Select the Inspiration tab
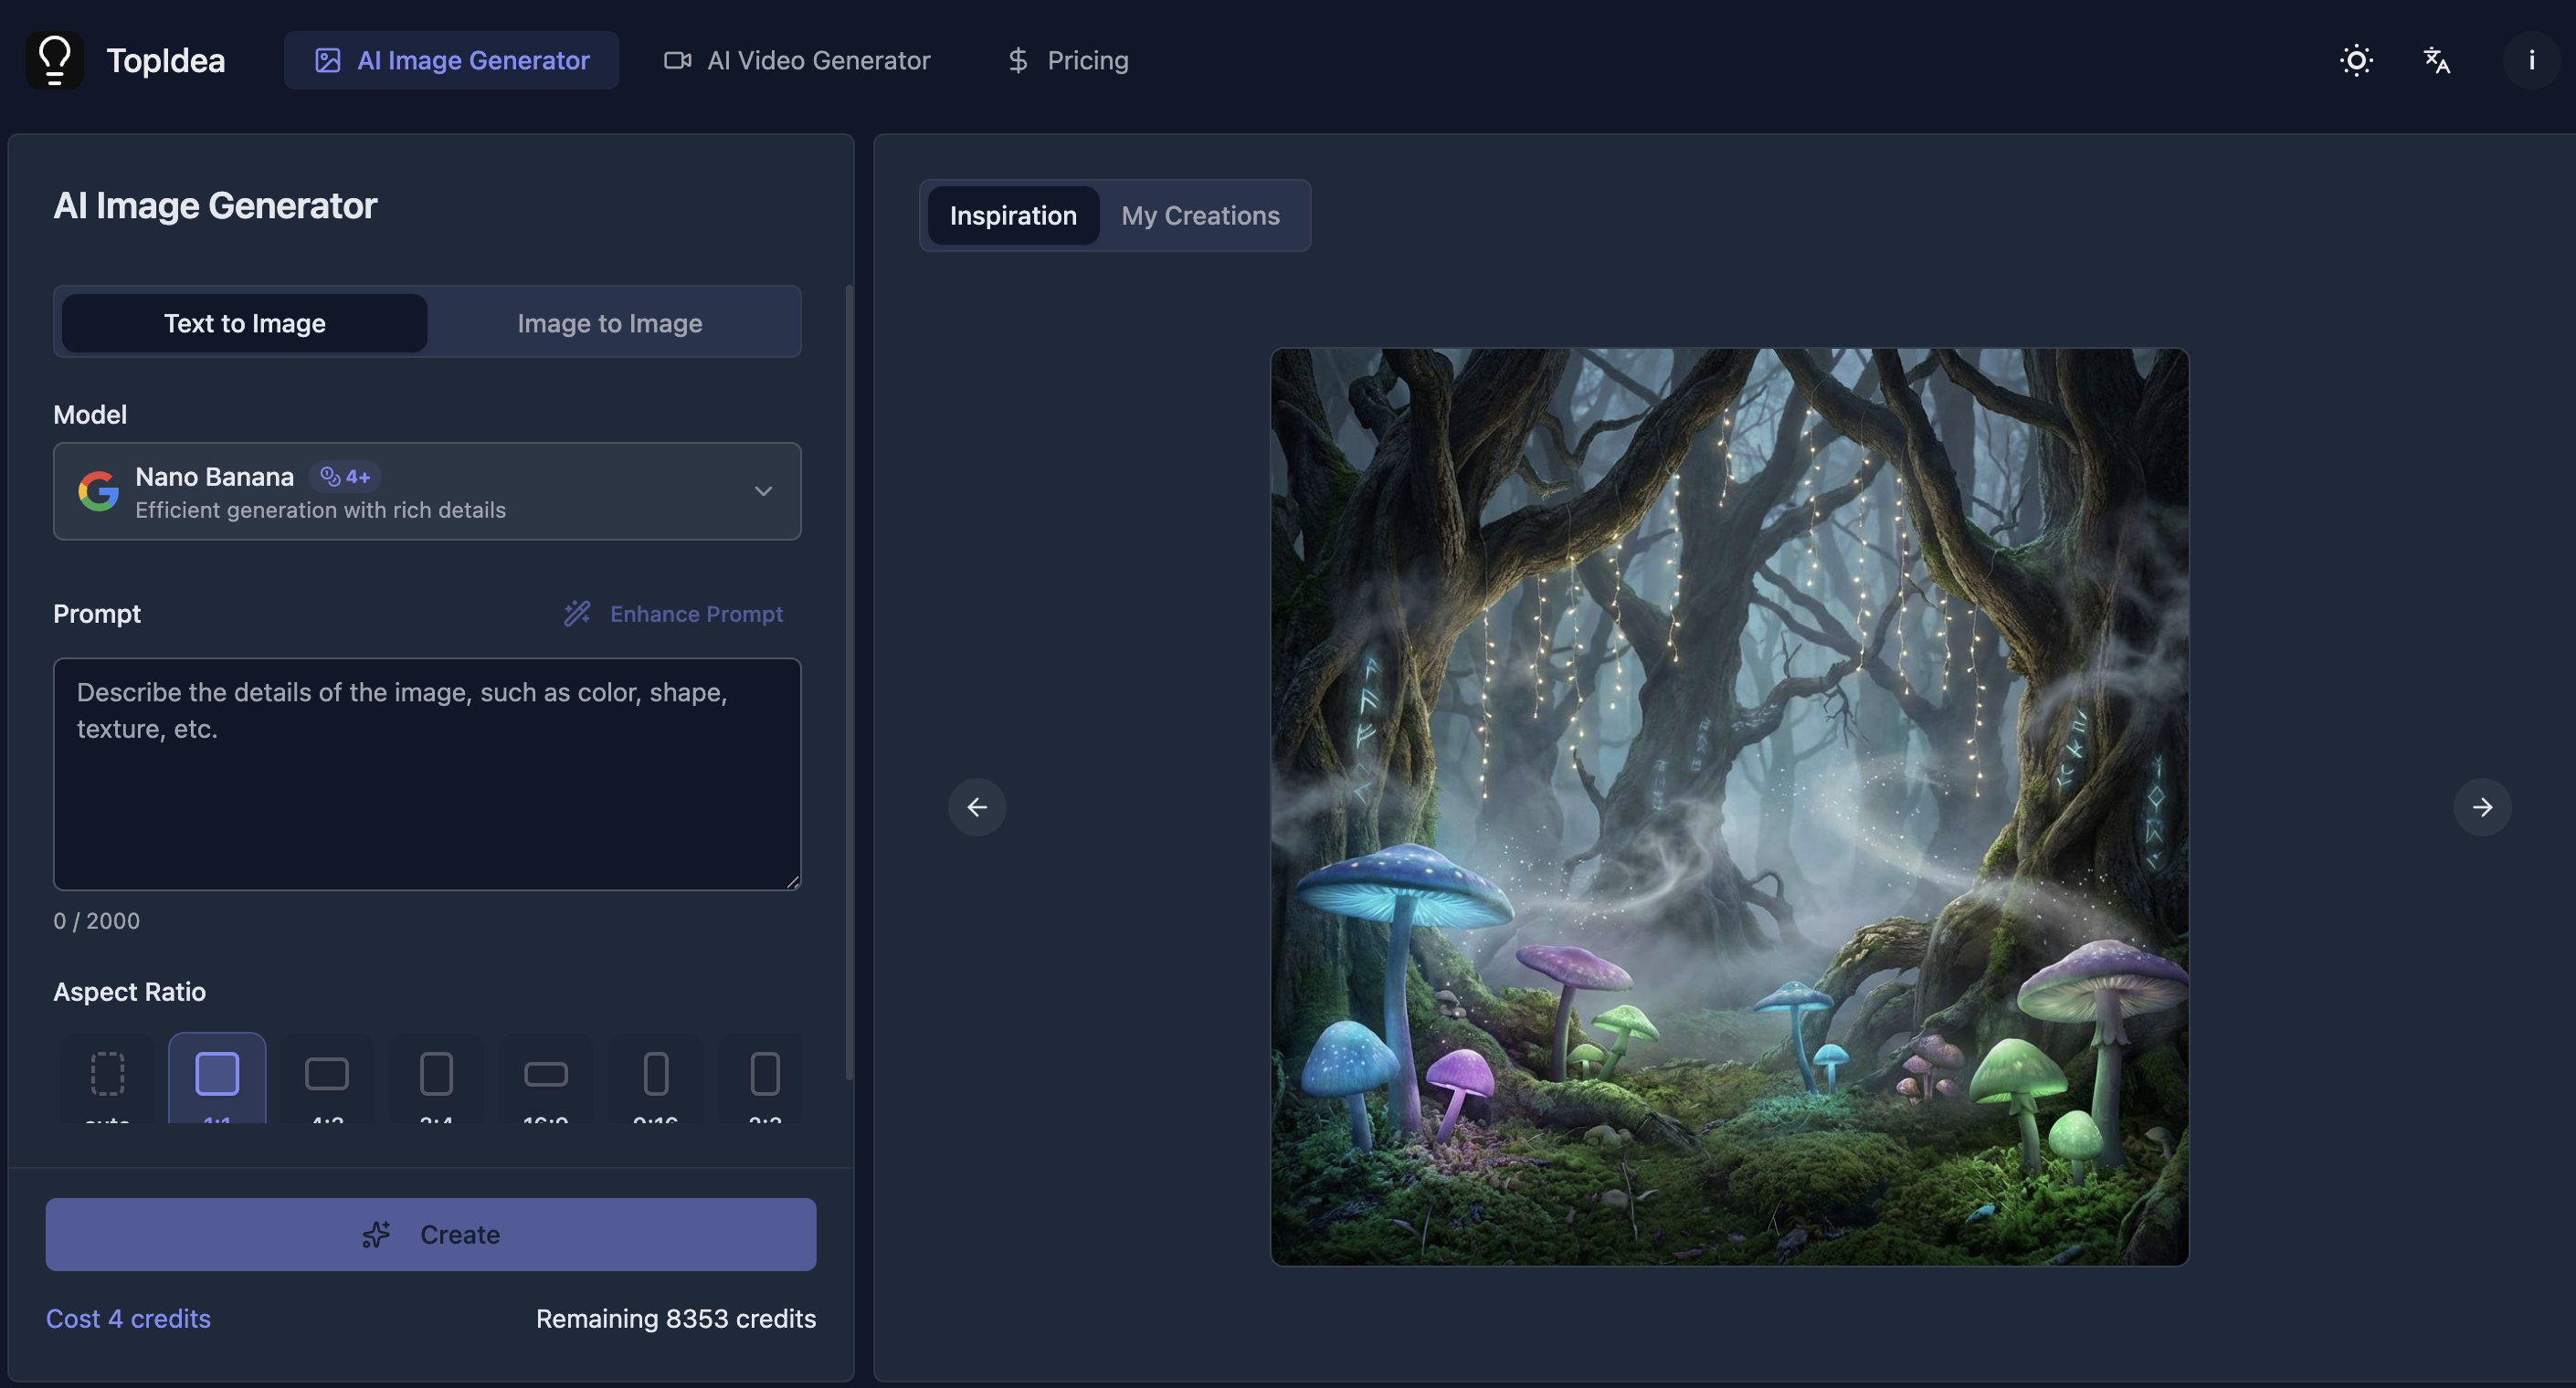The height and width of the screenshot is (1388, 2576). coord(1013,215)
